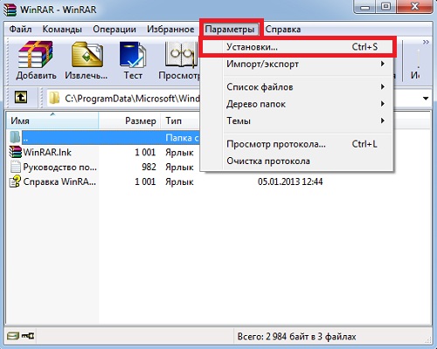Go up one folder with the arrow icon

coord(21,97)
